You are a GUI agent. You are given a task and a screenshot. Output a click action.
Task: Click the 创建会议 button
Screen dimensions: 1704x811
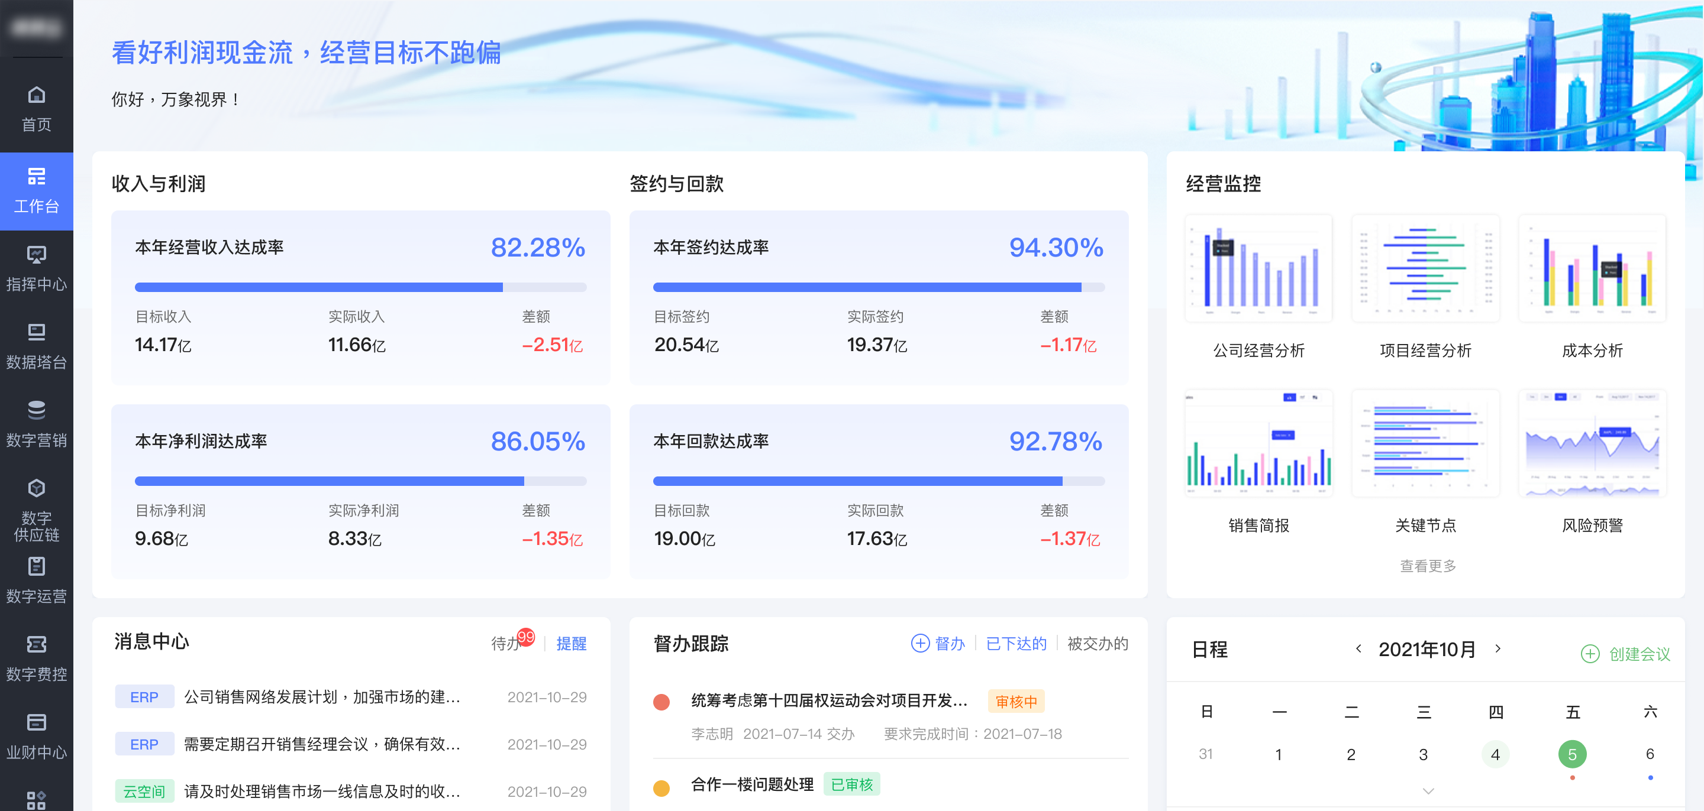(1626, 654)
